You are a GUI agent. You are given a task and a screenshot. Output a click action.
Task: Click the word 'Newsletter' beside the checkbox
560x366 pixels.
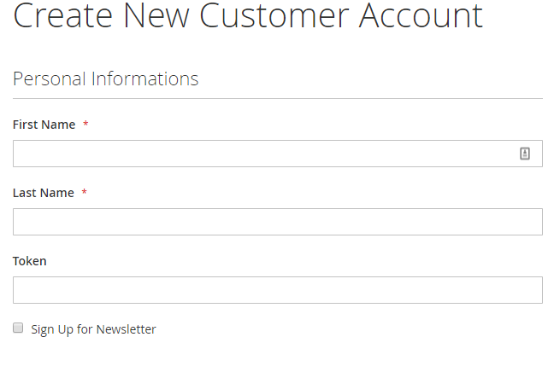click(x=126, y=329)
